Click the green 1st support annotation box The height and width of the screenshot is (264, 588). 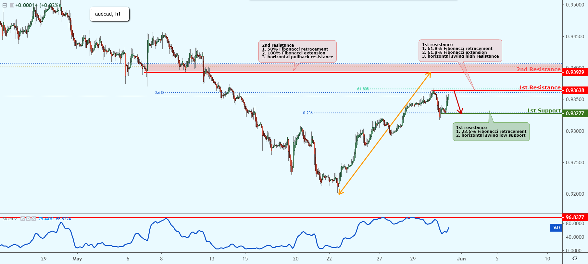click(491, 132)
